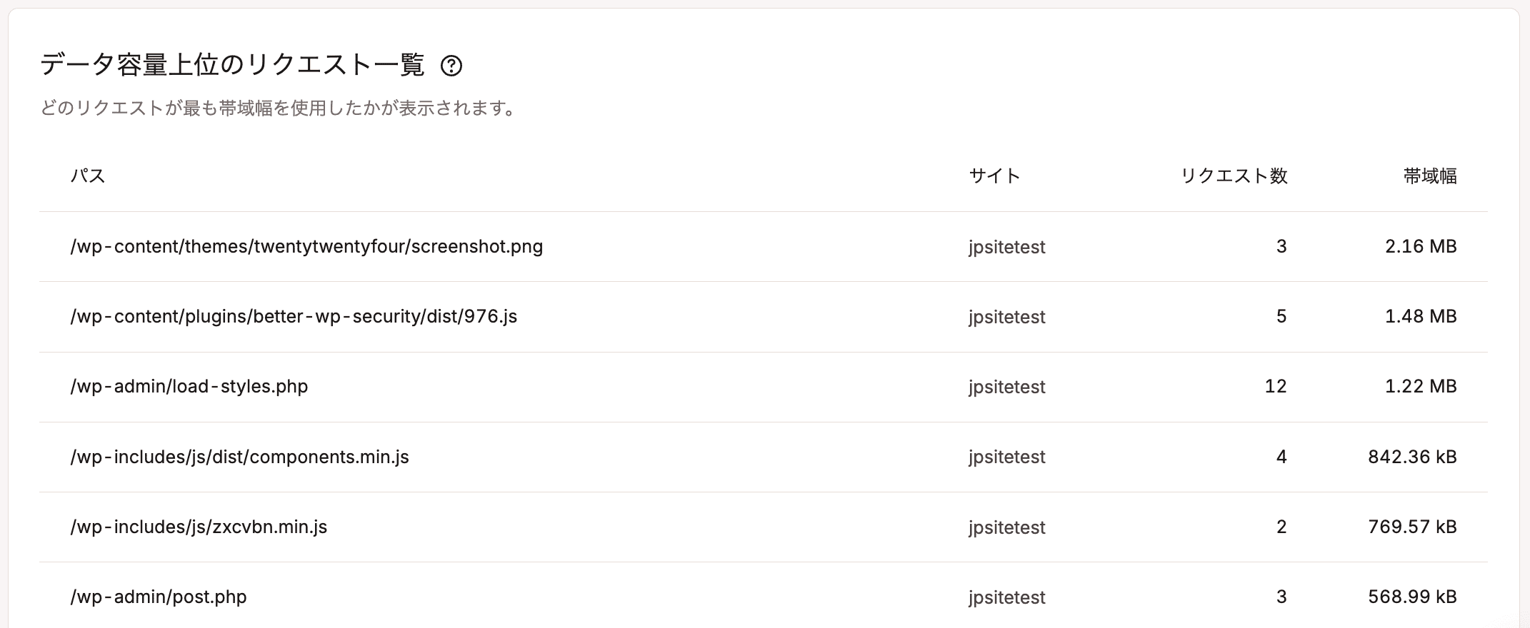Click the 2.16 MB bandwidth value
This screenshot has width=1530, height=628.
(x=1421, y=246)
